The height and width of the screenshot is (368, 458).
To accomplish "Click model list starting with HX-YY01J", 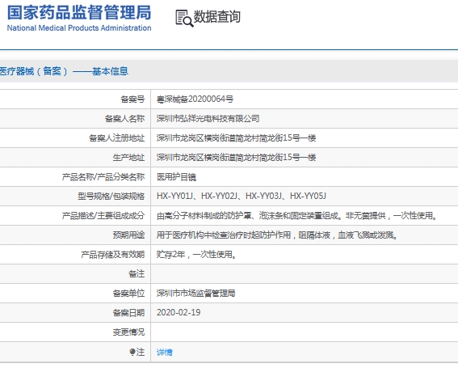I will [x=242, y=196].
